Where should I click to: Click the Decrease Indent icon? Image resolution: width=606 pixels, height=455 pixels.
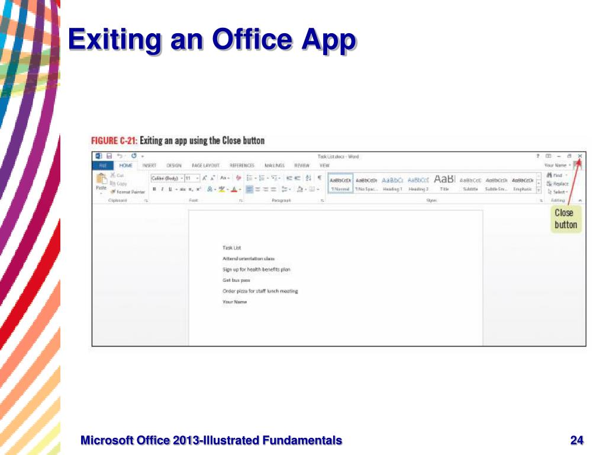tap(289, 178)
